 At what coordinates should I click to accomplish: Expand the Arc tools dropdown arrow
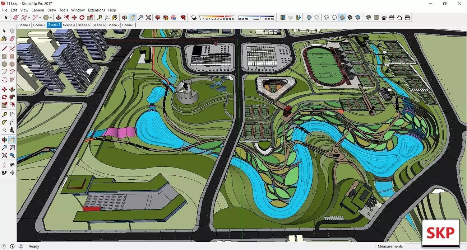coord(40,17)
